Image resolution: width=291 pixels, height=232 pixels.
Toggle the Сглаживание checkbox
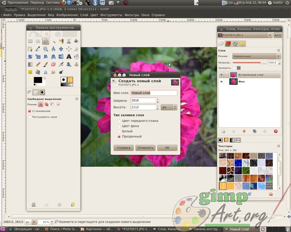point(29,111)
